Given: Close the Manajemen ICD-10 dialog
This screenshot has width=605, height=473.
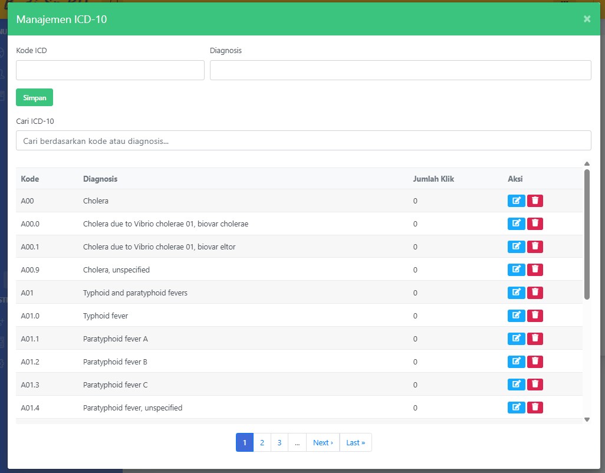Looking at the screenshot, I should click(x=587, y=19).
